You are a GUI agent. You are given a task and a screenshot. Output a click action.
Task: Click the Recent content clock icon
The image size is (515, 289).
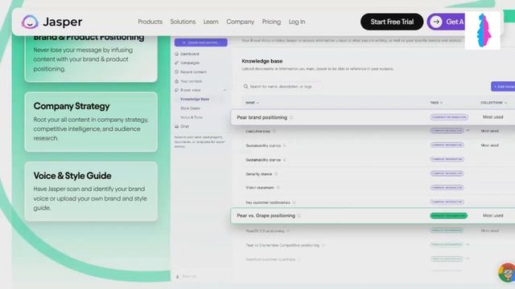177,71
